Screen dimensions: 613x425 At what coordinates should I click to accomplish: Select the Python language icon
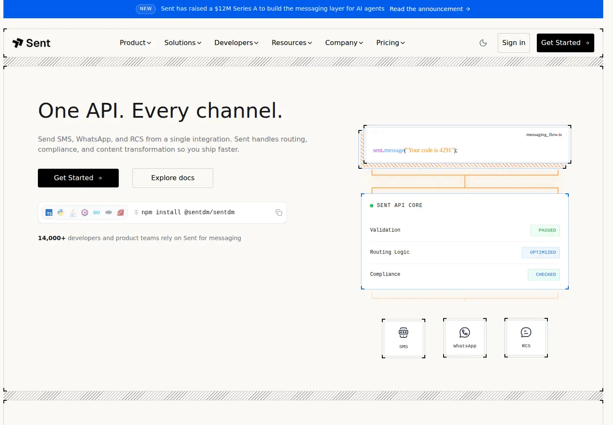click(x=61, y=212)
